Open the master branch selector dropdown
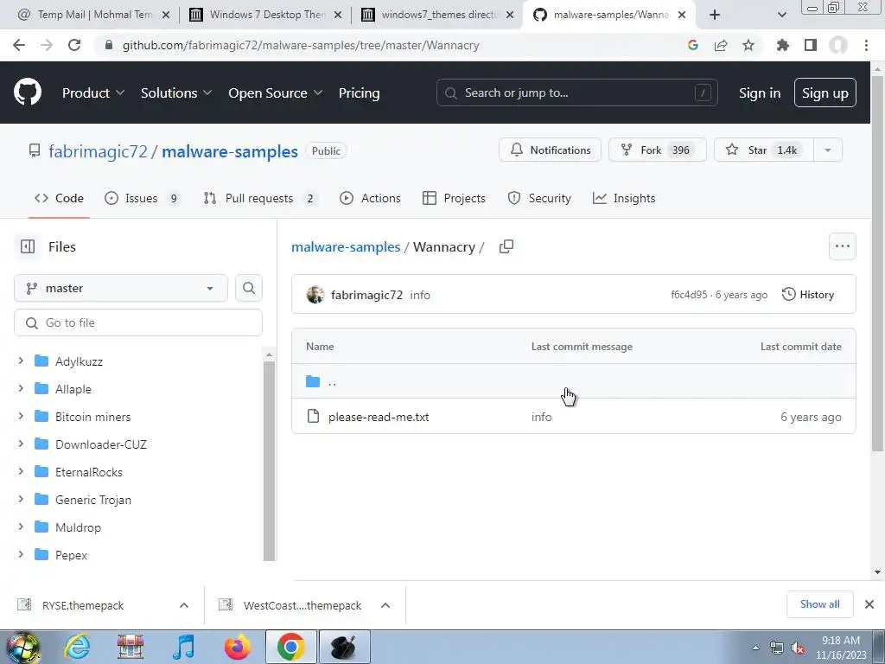This screenshot has width=885, height=664. coord(121,288)
